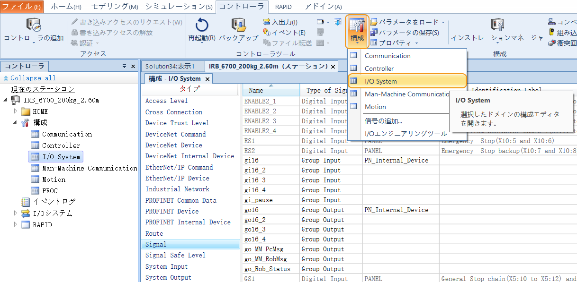Choose 信号の追加 menu entry
577x282 pixels.
click(383, 121)
